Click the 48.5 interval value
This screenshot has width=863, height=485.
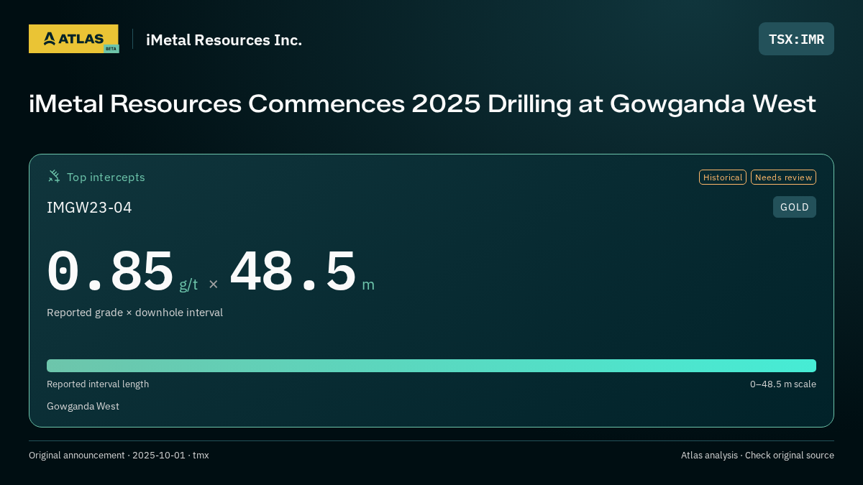[x=293, y=271]
